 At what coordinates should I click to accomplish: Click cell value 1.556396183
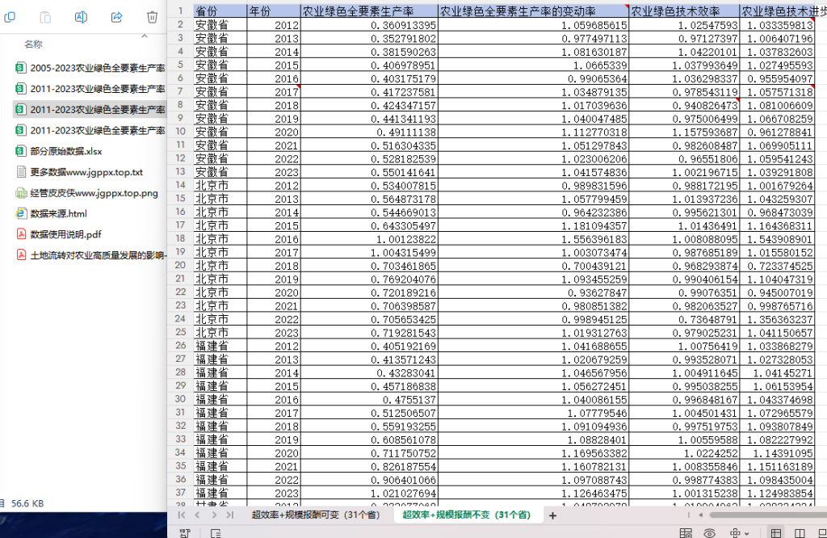(x=534, y=239)
